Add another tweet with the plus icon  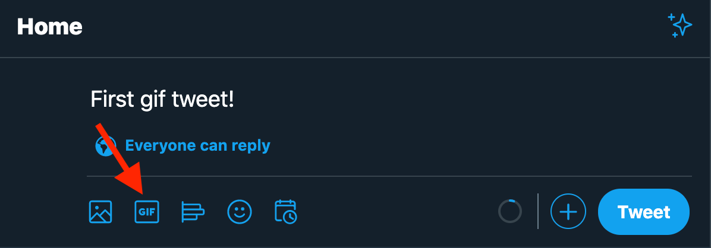[568, 212]
